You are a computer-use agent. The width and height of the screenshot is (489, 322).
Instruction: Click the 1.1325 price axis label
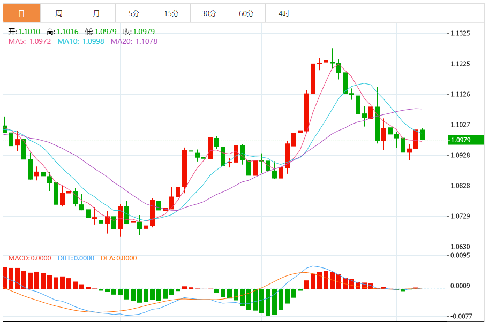coord(460,33)
